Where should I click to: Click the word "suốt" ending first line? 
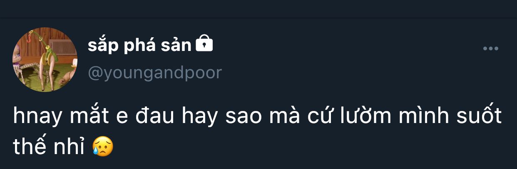pos(481,116)
